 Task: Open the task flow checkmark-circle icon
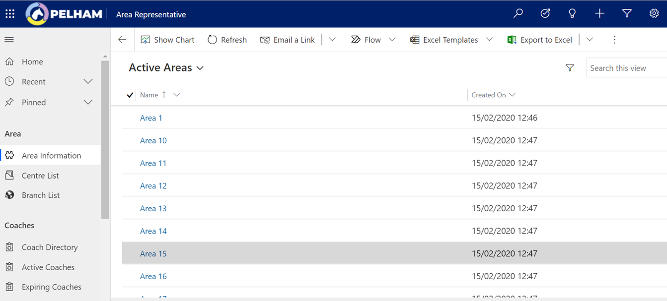(545, 14)
